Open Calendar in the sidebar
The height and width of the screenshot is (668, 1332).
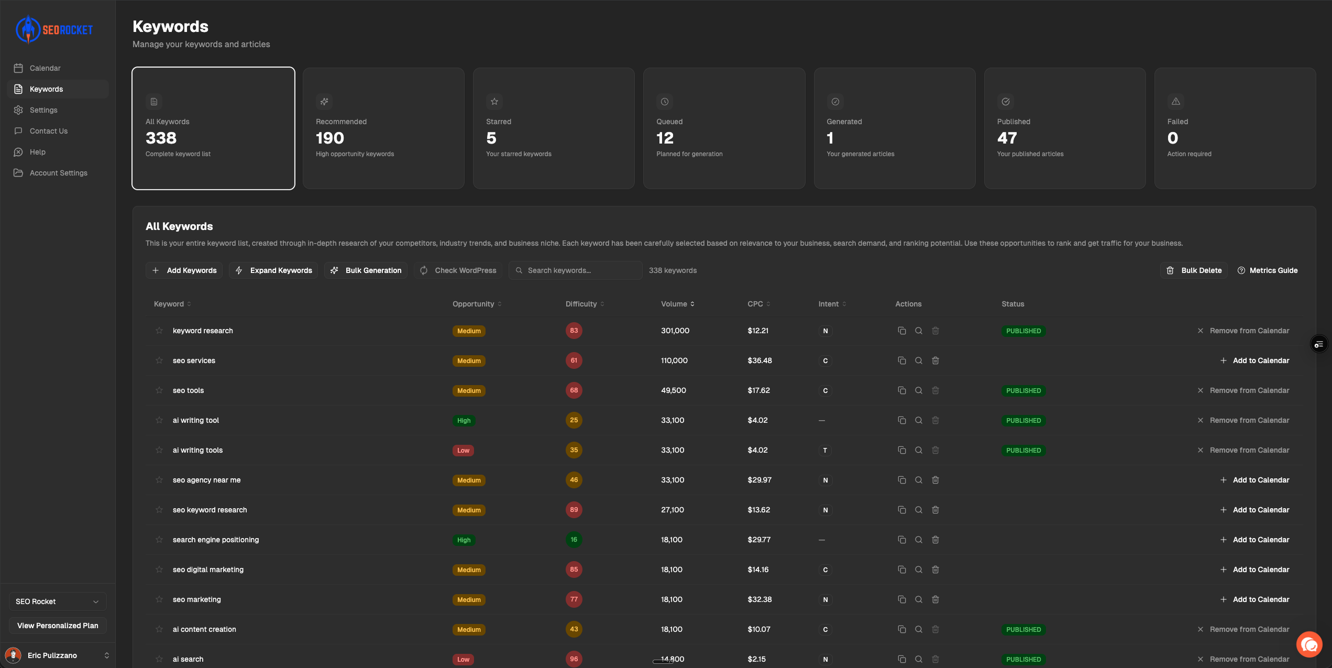coord(45,68)
